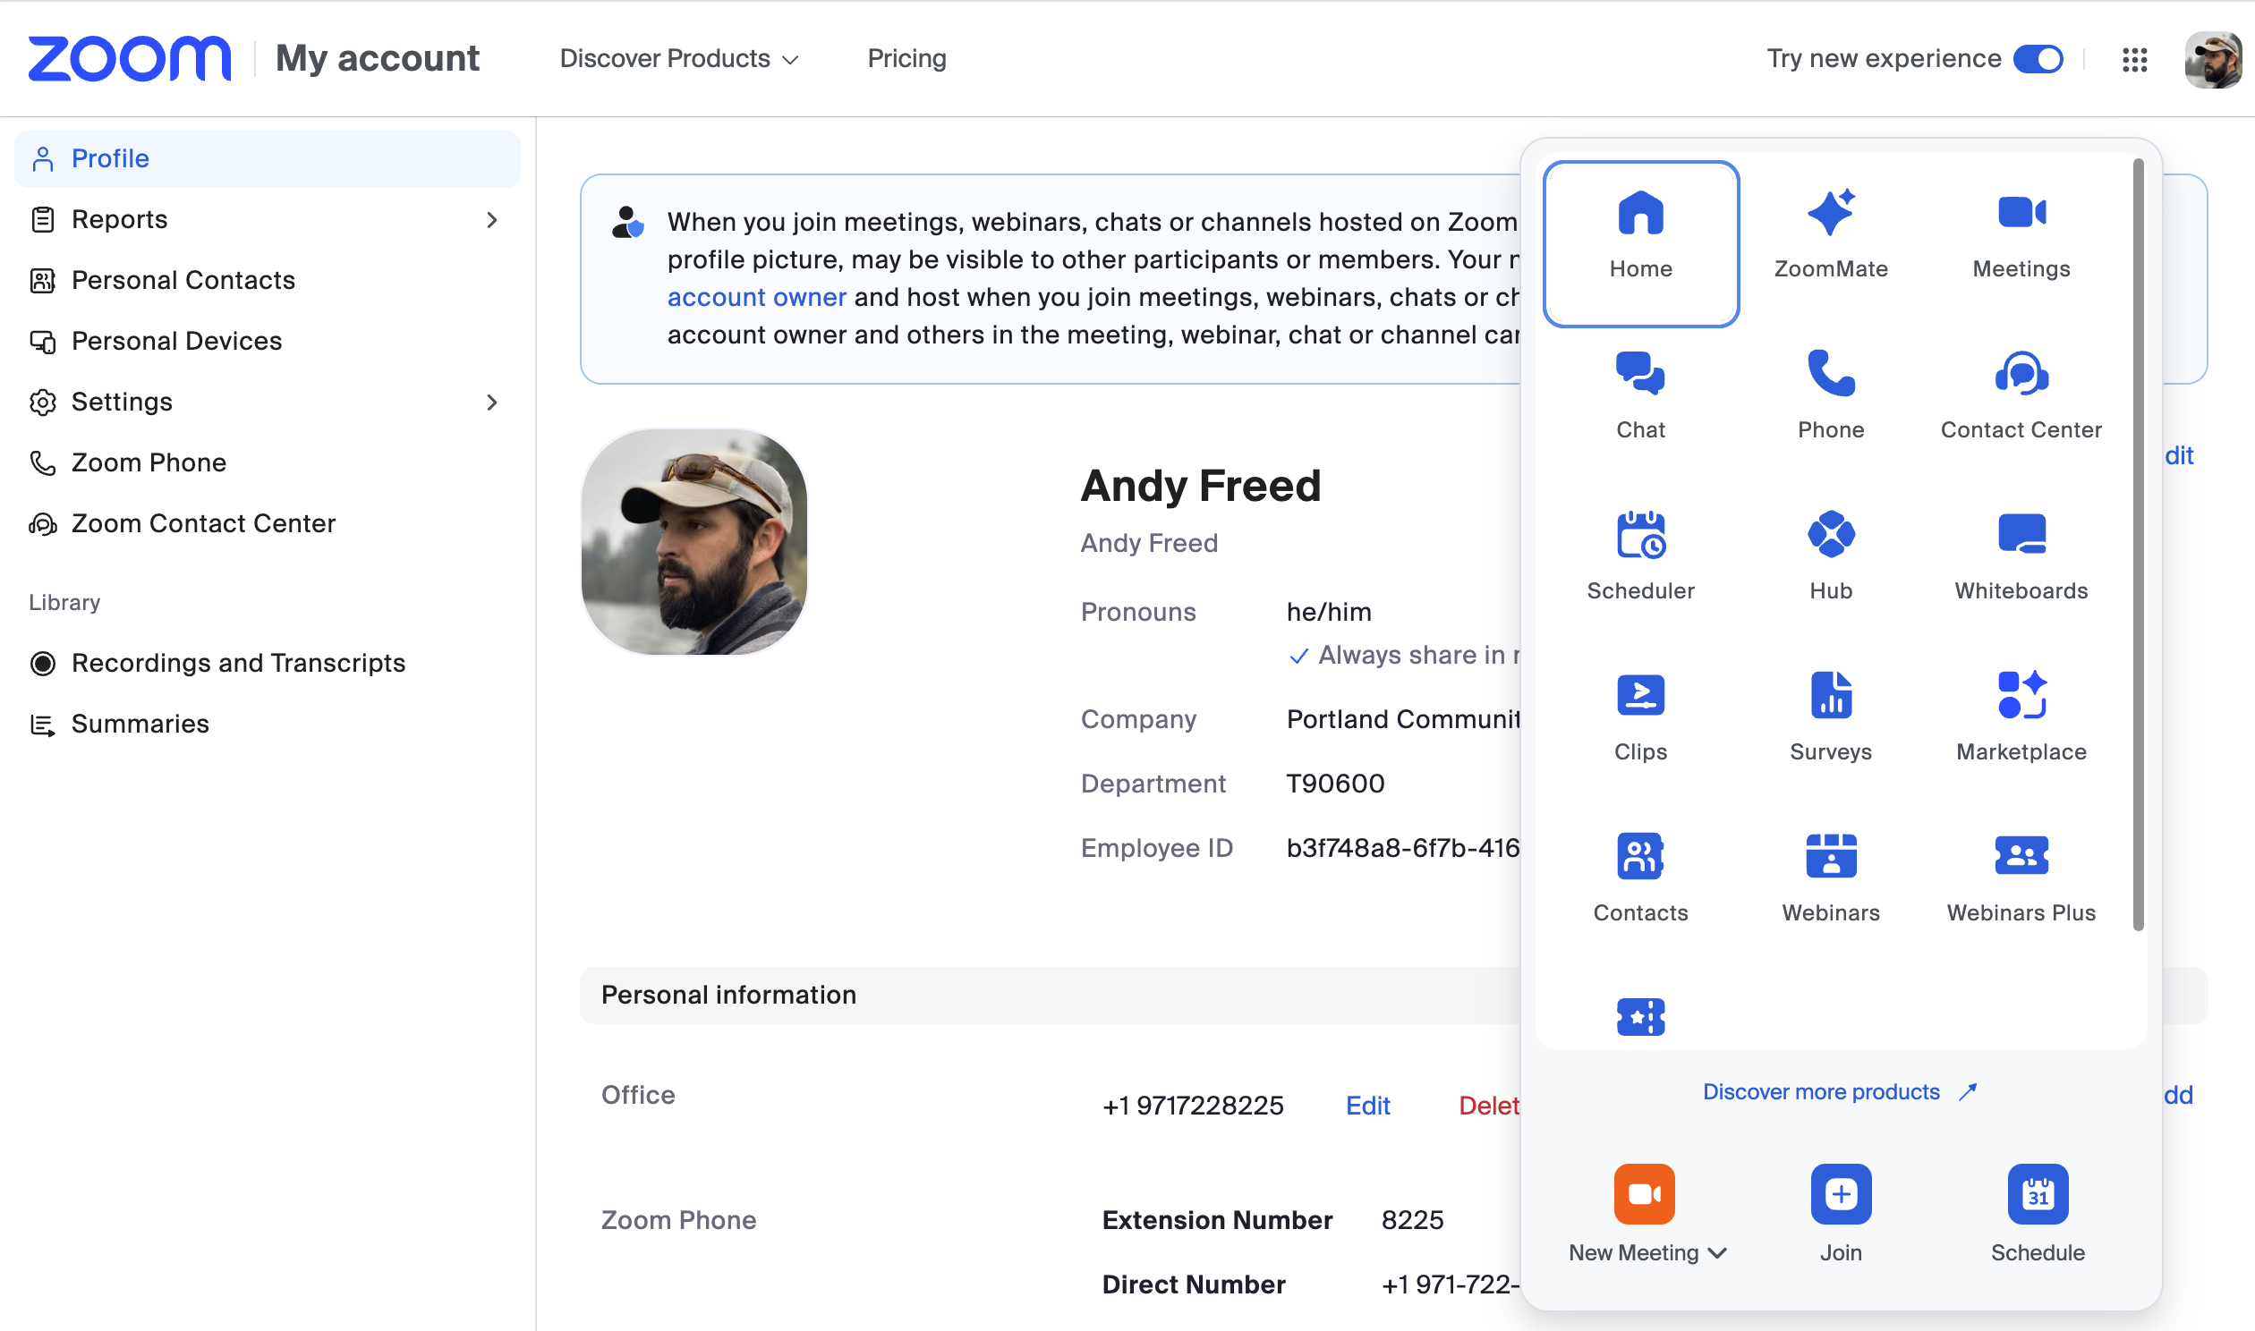2255x1331 pixels.
Task: Toggle the Try new experience switch
Action: coord(2038,59)
